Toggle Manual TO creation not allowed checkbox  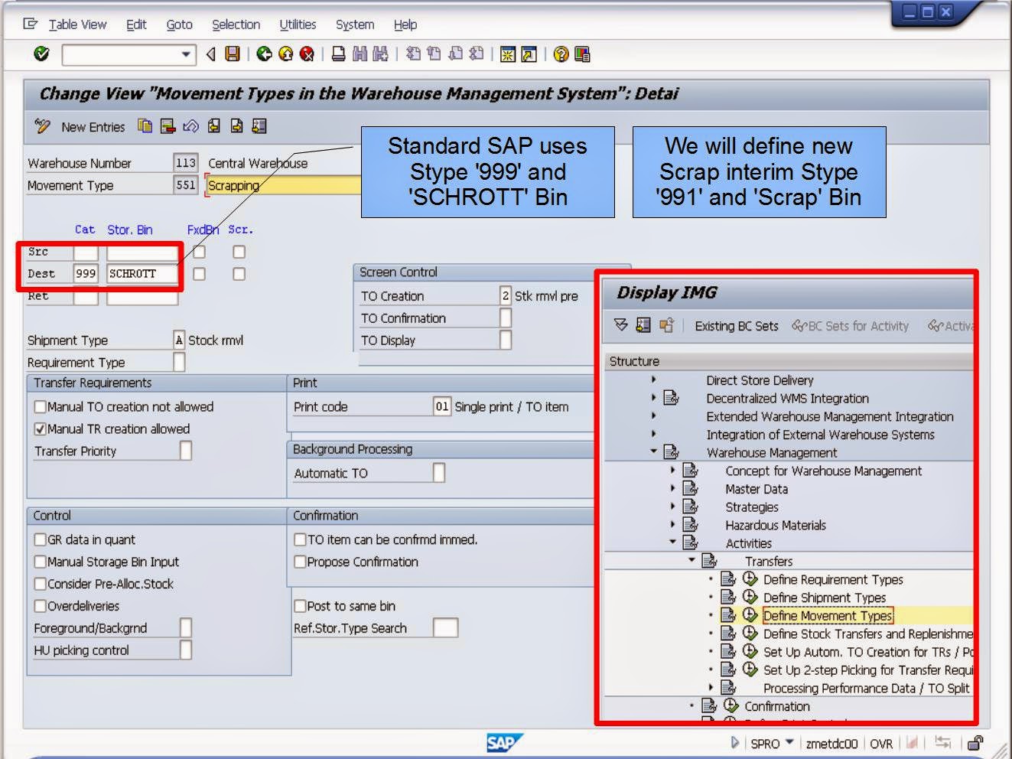tap(41, 406)
